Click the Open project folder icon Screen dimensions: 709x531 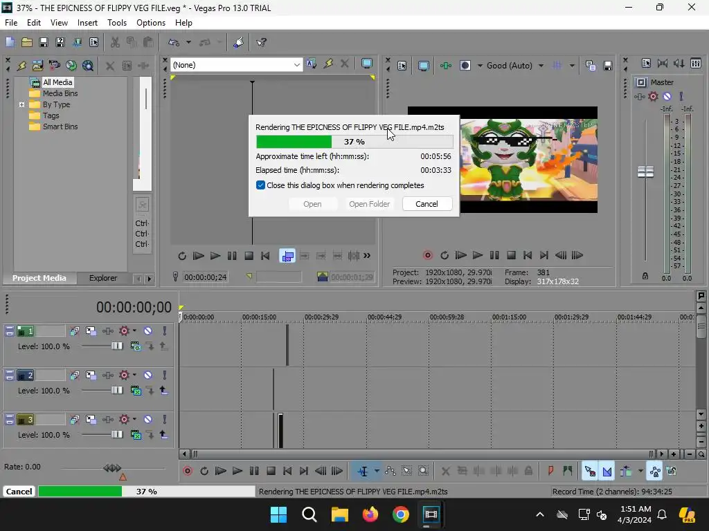(27, 42)
